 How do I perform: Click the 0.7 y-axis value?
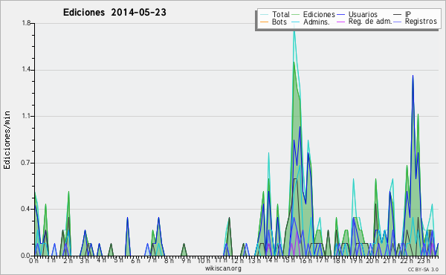(x=26, y=163)
